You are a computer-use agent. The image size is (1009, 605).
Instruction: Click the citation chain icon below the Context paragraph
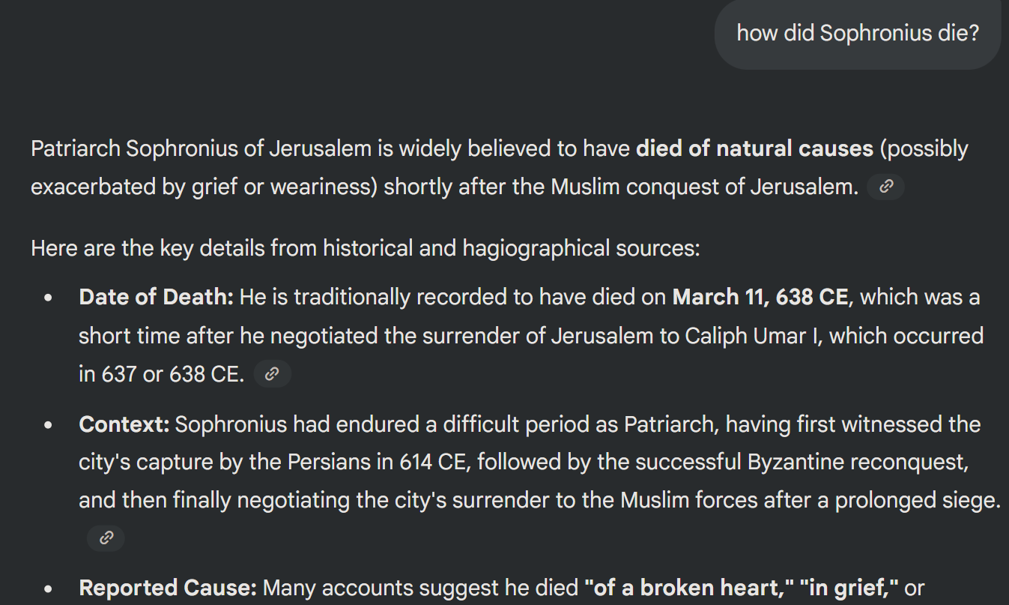click(x=106, y=538)
